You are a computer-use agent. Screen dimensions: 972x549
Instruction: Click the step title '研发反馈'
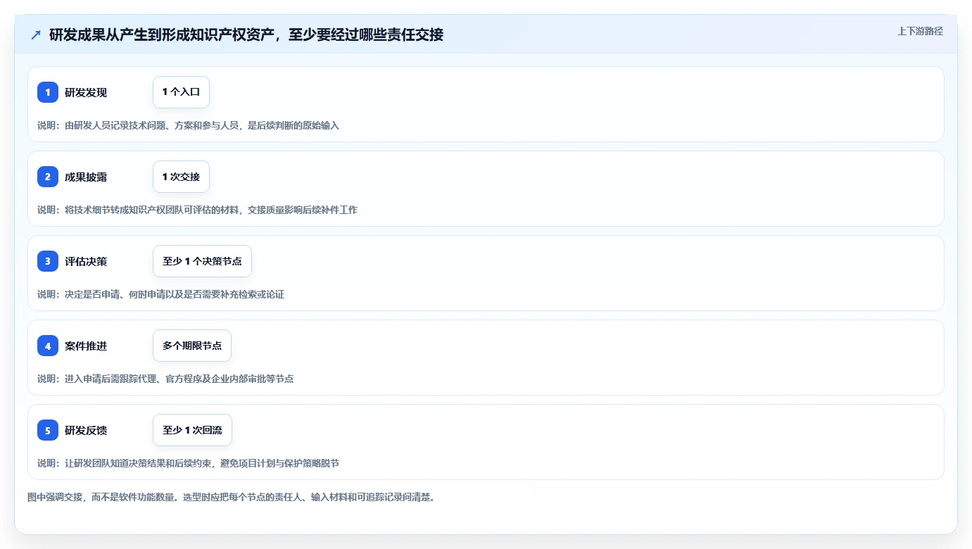86,430
